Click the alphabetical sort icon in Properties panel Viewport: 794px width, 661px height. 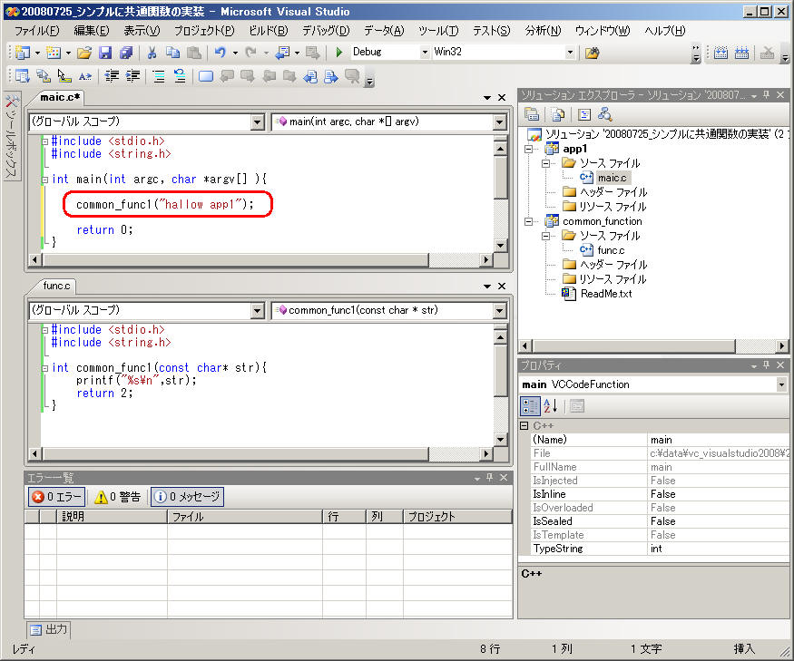click(x=551, y=406)
